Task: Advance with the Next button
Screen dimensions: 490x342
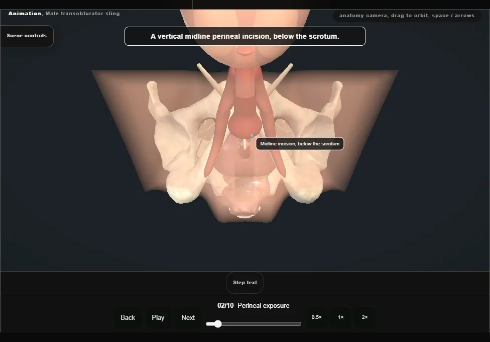Action: 188,317
